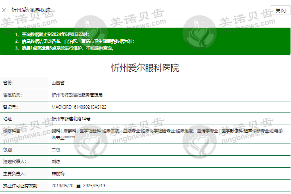Click the 地址 label

(x=8, y=119)
